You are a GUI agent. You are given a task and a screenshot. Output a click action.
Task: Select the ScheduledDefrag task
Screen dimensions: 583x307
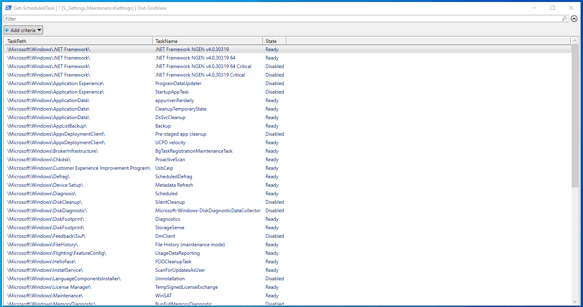coord(173,177)
